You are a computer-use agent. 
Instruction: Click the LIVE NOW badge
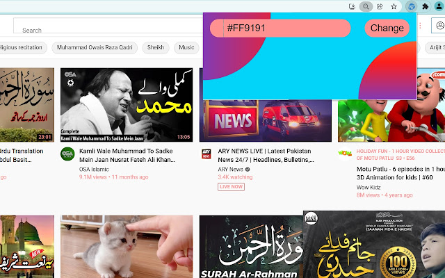tap(231, 187)
